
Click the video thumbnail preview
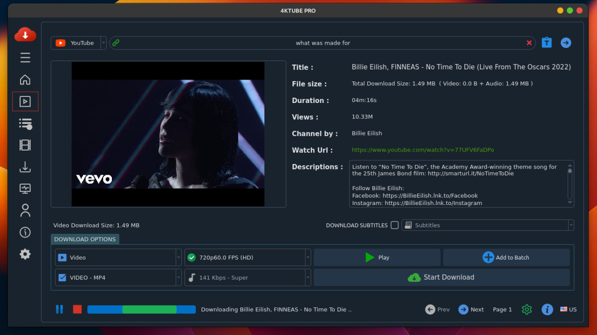168,134
